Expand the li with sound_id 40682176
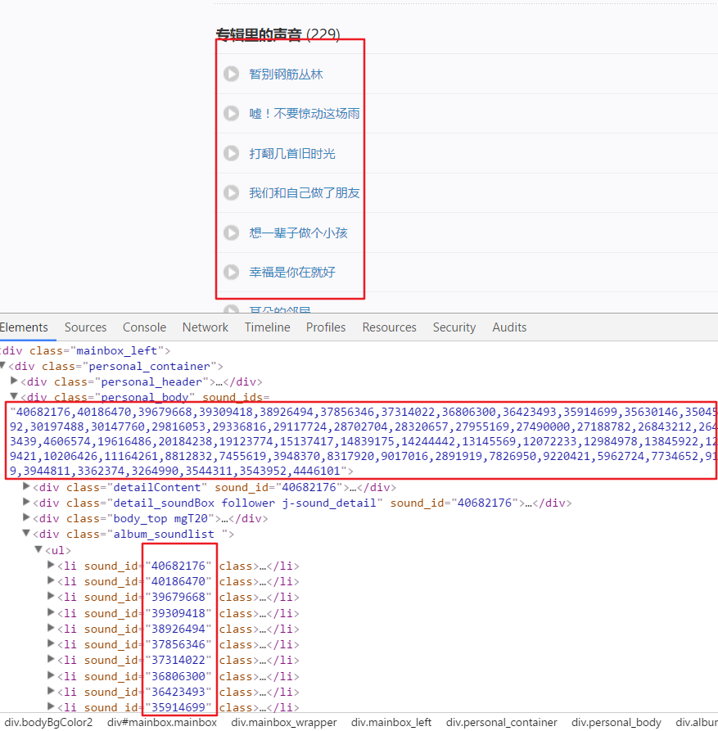 point(51,565)
